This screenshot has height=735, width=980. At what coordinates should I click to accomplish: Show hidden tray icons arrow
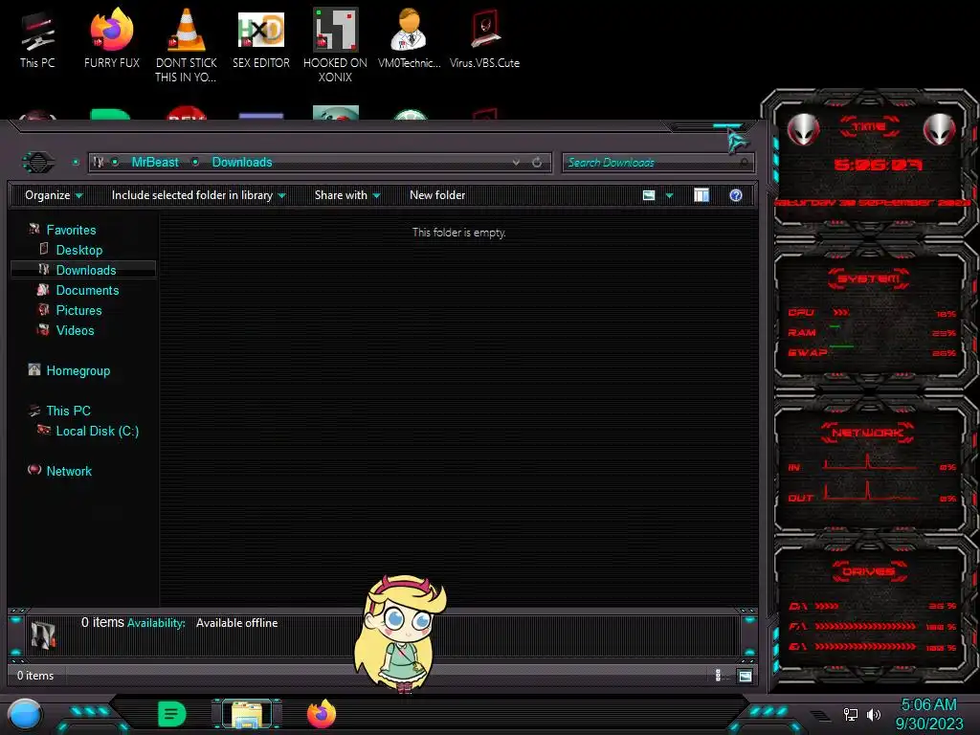820,715
